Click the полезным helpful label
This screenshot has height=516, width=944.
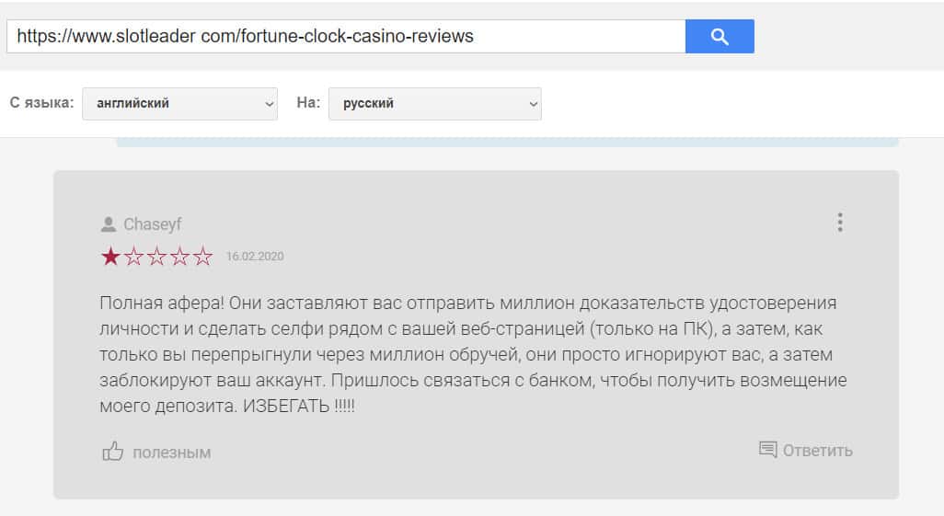pos(171,453)
